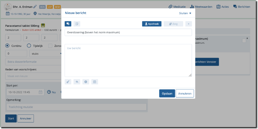Edit patient via pencil icon by name
The width and height of the screenshot is (258, 129).
[x=35, y=6]
